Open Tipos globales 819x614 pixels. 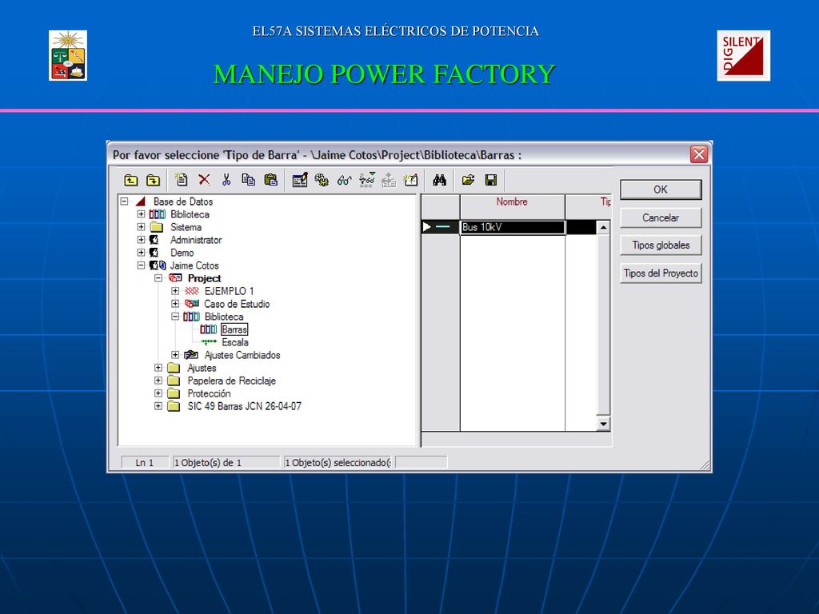(661, 245)
